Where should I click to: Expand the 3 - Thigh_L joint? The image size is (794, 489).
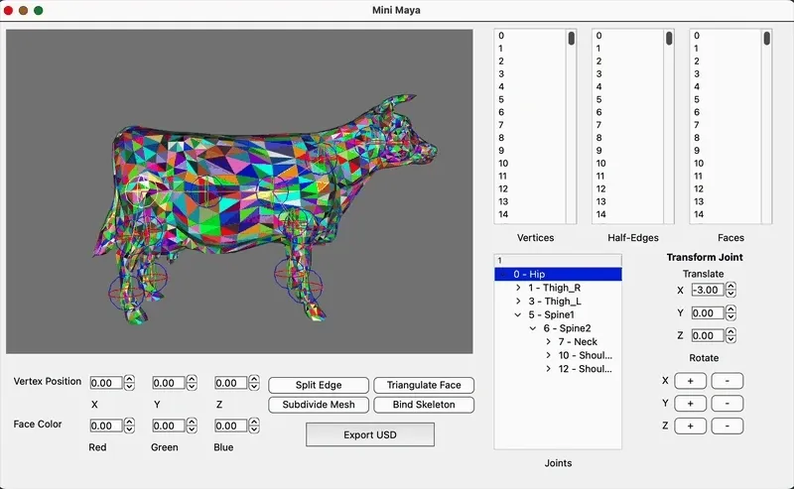click(518, 302)
